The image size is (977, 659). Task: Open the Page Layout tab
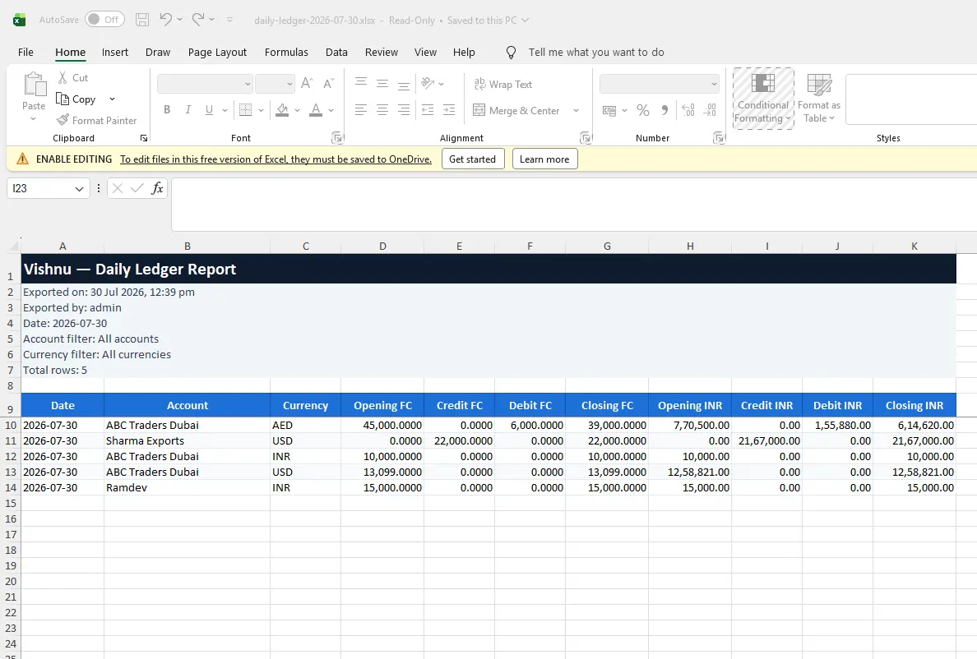click(x=217, y=53)
